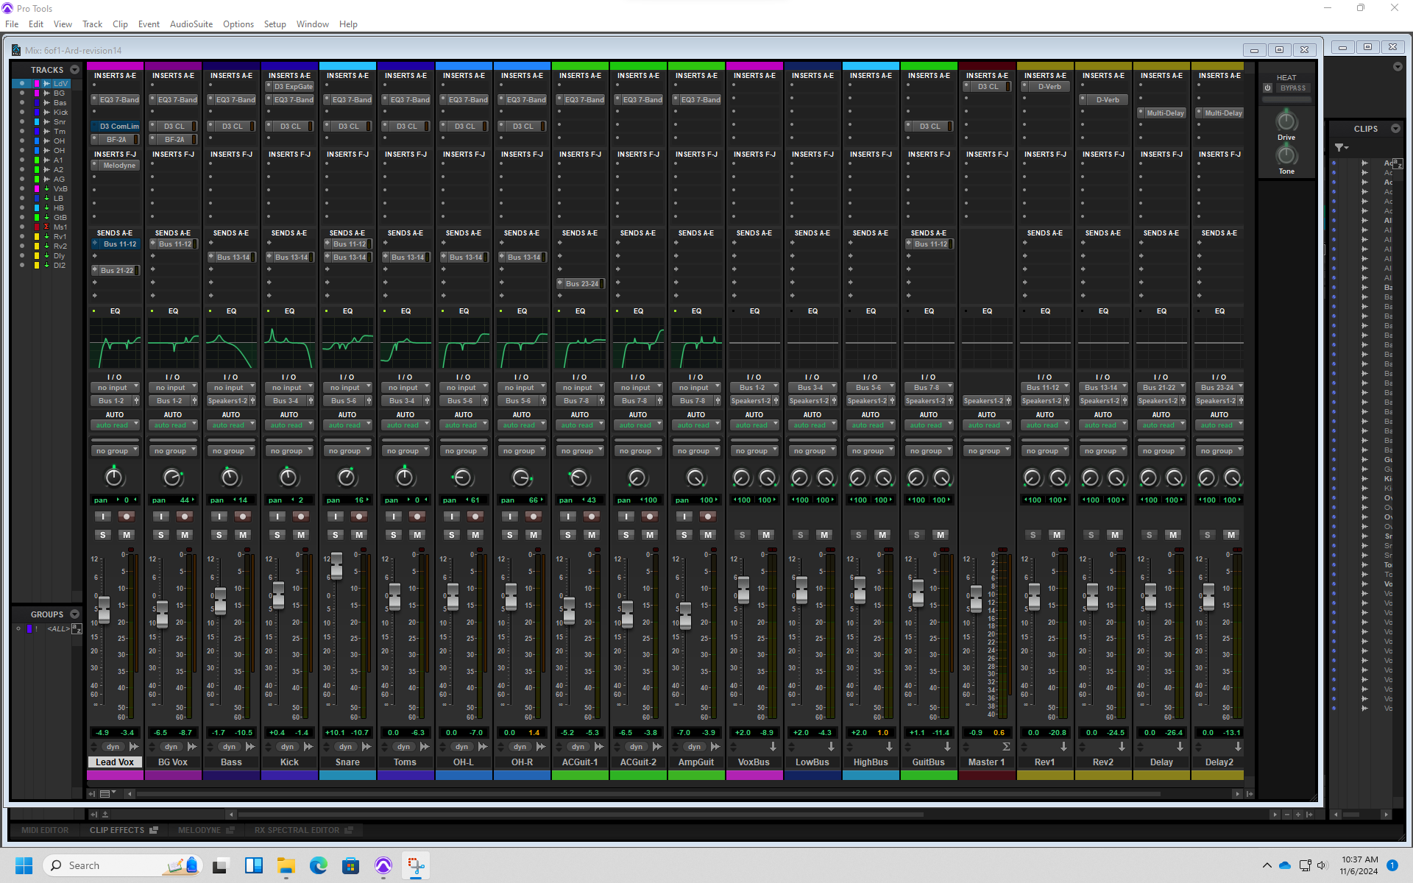This screenshot has width=1413, height=883.
Task: Open the AudioSuite menu
Action: (x=191, y=24)
